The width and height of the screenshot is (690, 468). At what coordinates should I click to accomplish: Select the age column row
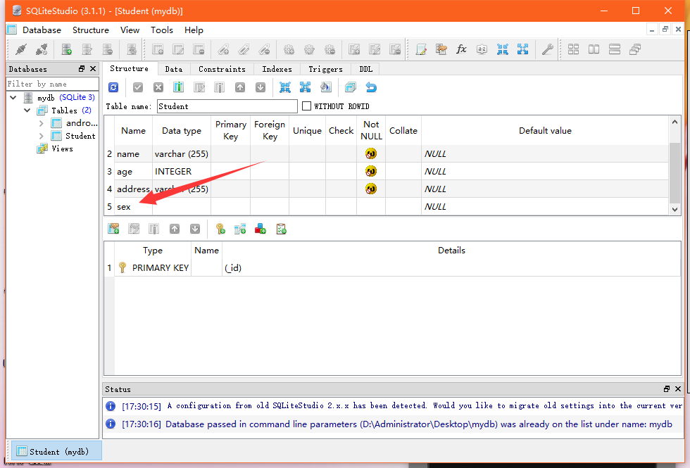pyautogui.click(x=387, y=172)
